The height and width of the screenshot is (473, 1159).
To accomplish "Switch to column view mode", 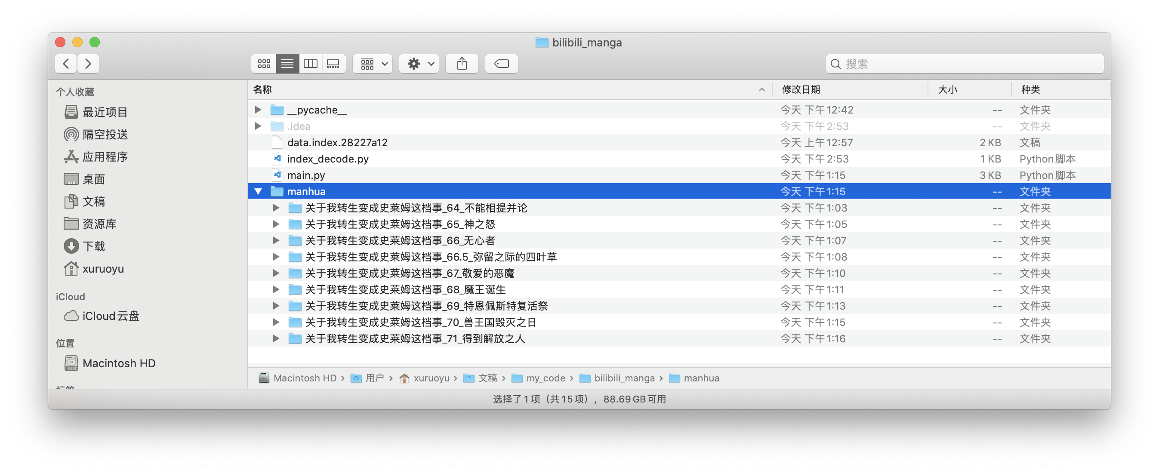I will tap(311, 64).
